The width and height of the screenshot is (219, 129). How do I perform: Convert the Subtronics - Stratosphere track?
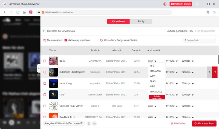pos(215,72)
